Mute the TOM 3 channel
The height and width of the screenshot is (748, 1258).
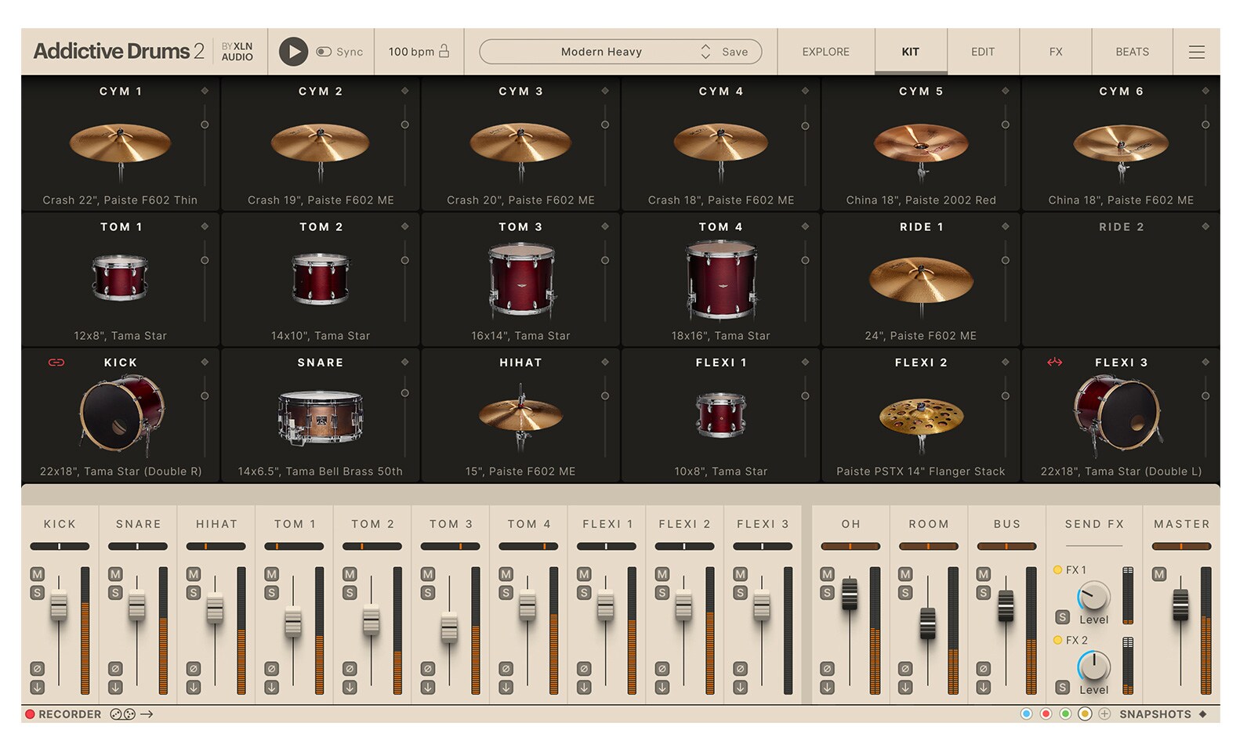pos(428,574)
